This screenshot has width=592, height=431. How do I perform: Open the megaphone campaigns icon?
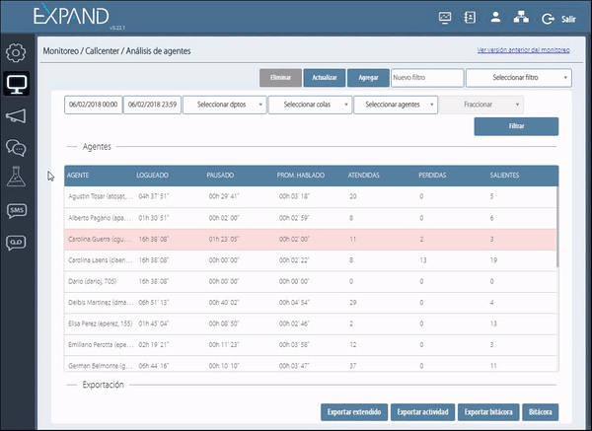pos(16,116)
